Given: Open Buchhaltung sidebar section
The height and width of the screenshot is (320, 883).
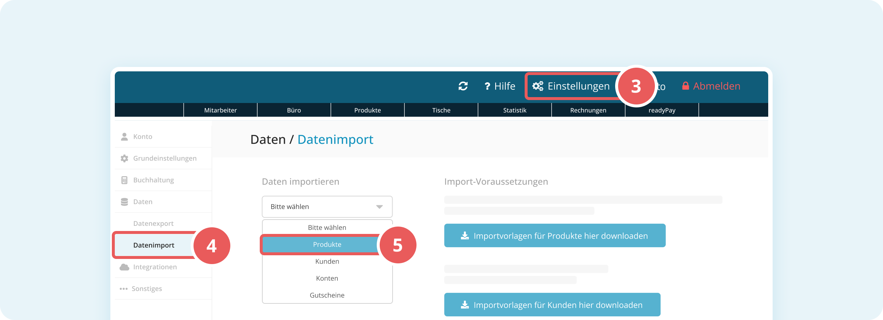Looking at the screenshot, I should pyautogui.click(x=163, y=180).
